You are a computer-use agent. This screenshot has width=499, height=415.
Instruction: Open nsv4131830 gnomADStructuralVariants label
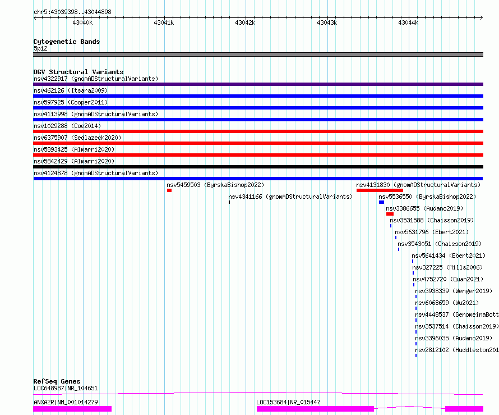click(418, 185)
